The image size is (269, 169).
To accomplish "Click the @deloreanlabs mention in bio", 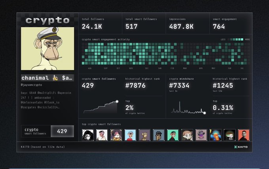I will click(x=31, y=102).
